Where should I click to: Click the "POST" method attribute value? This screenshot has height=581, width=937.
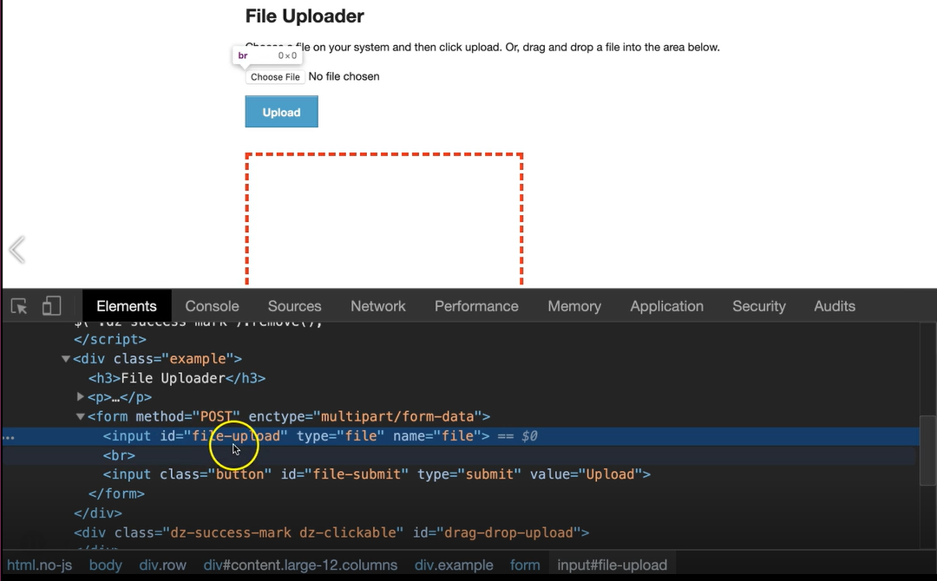tap(216, 417)
